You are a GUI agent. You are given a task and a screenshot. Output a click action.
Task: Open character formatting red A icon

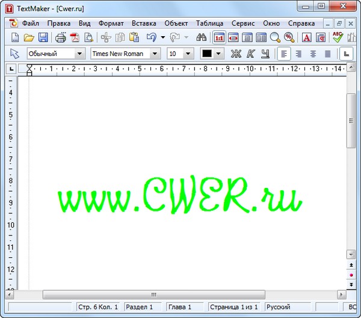(x=307, y=37)
